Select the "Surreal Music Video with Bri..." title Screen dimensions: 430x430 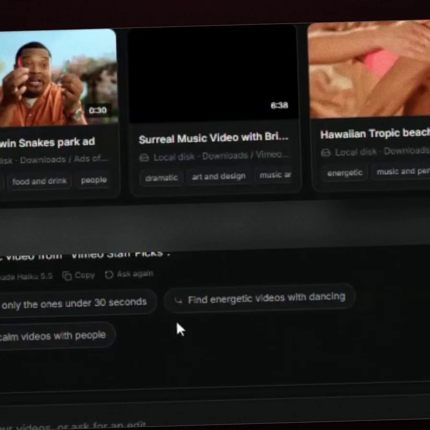214,138
